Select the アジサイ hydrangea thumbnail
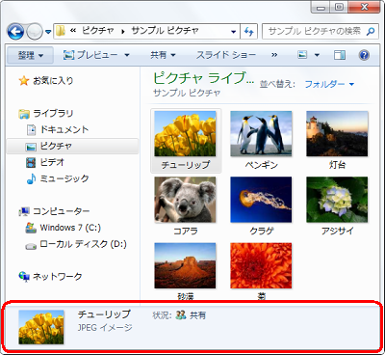The image size is (385, 355). click(x=337, y=200)
